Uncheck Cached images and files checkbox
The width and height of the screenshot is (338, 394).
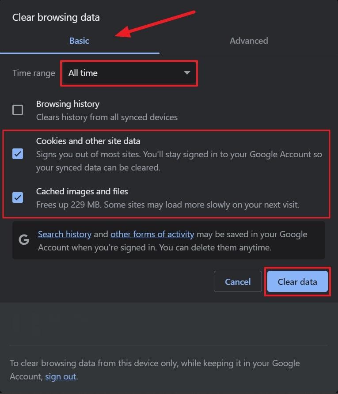18,197
